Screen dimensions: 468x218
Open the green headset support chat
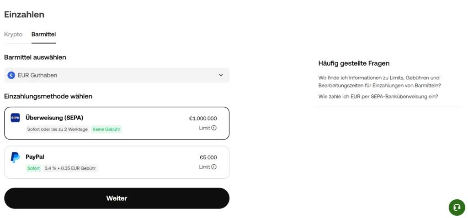457,208
